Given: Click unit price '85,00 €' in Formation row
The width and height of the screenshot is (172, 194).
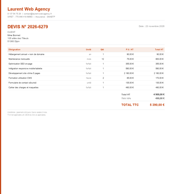Looking at the screenshot, I should click(x=130, y=78).
